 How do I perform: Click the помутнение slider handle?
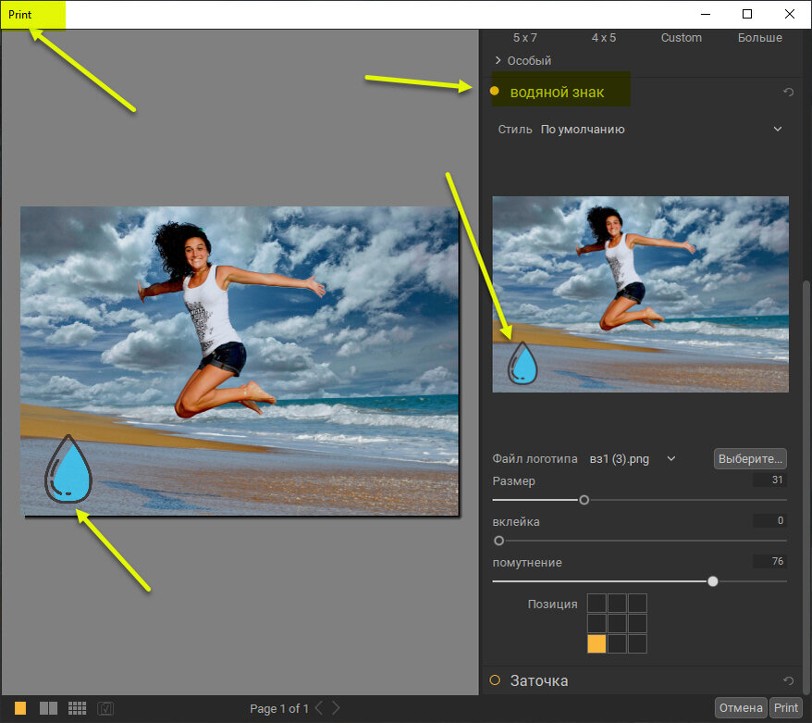(x=712, y=581)
